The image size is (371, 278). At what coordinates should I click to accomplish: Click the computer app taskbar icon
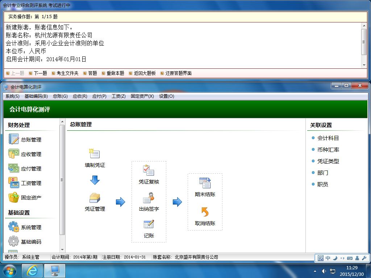point(55,271)
